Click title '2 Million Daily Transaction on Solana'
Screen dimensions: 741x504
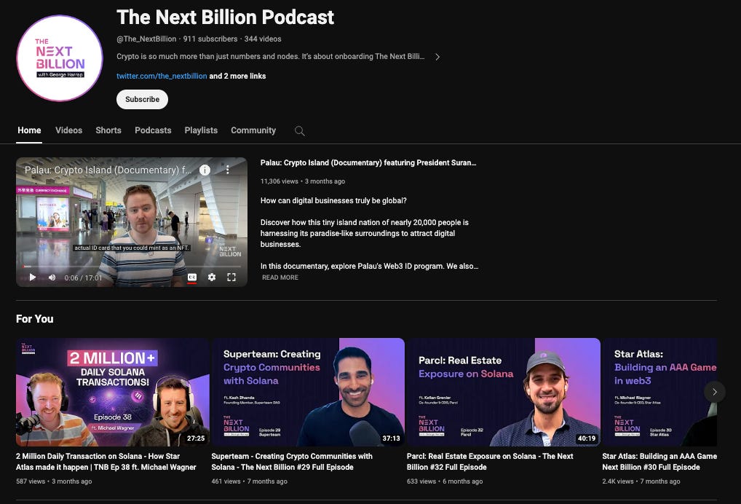coord(106,462)
